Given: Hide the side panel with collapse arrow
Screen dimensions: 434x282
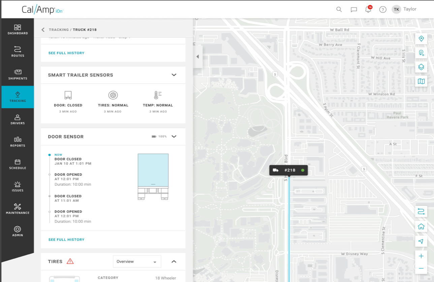Looking at the screenshot, I should 197,57.
